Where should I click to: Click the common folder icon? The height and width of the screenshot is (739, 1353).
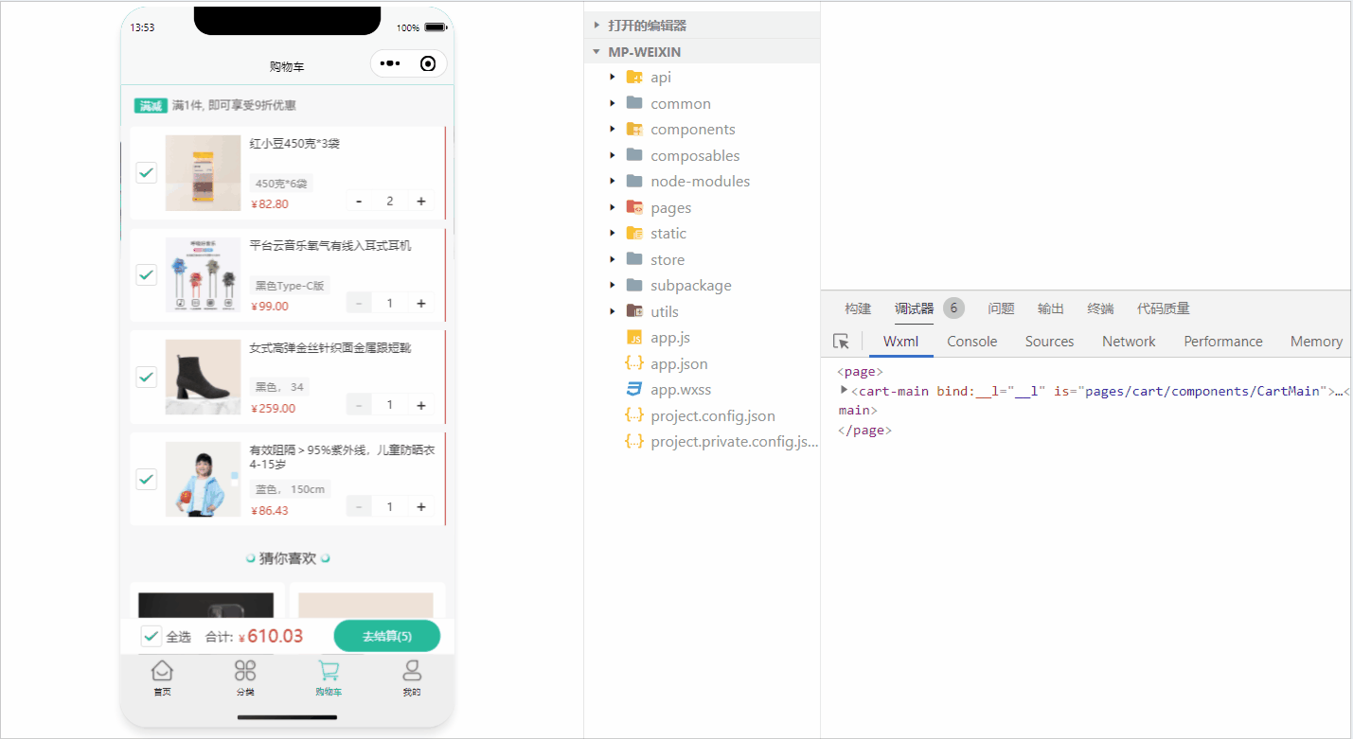tap(634, 103)
